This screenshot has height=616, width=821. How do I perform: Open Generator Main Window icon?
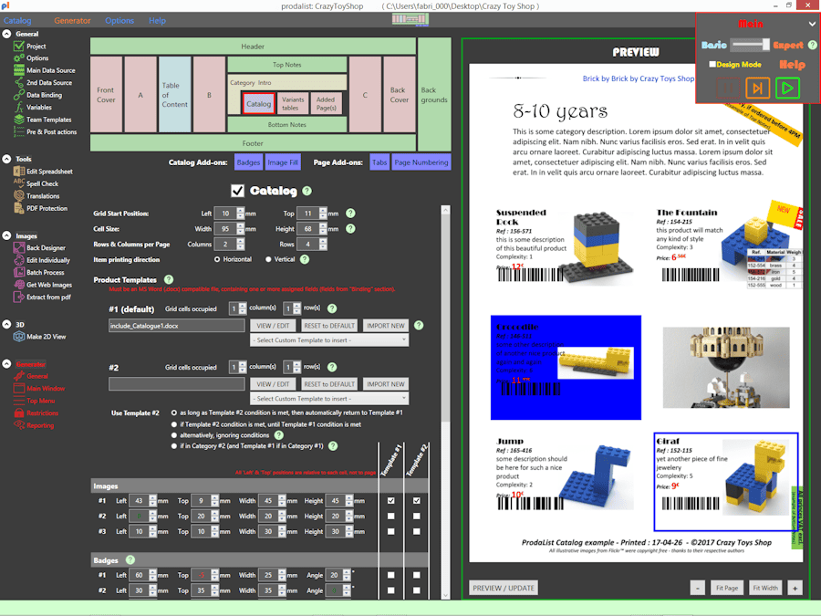click(x=19, y=388)
